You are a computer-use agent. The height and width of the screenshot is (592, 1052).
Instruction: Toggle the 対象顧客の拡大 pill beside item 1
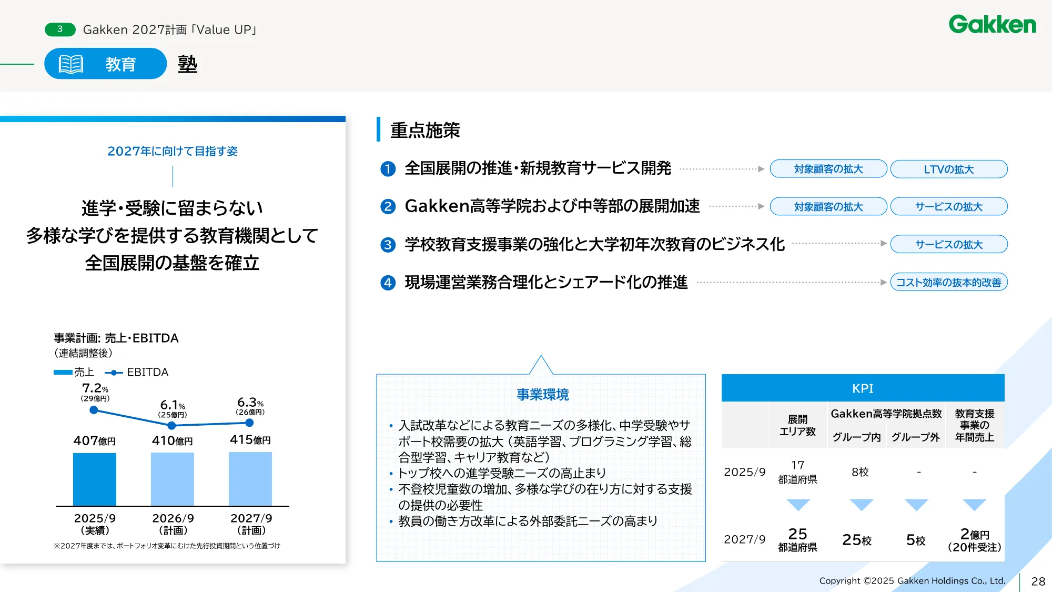[x=828, y=169]
